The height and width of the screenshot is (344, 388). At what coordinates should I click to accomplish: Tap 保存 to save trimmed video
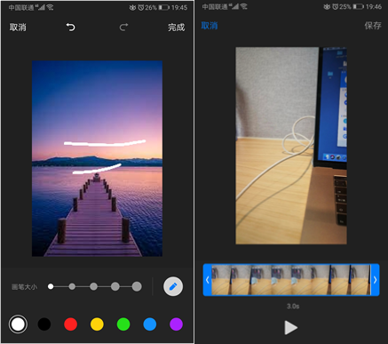[x=373, y=26]
